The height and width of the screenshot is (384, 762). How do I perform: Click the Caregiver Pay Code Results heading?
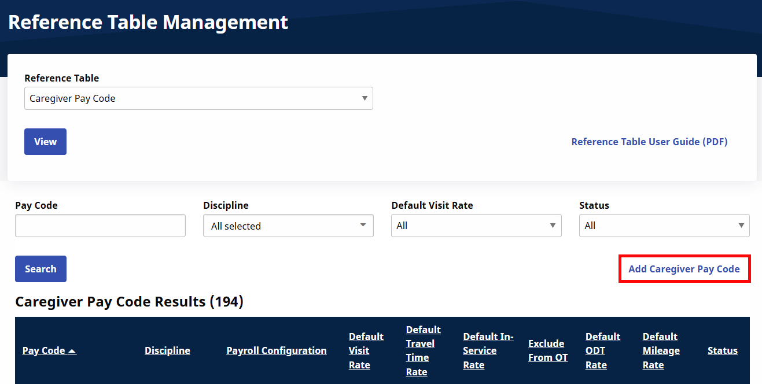click(129, 301)
